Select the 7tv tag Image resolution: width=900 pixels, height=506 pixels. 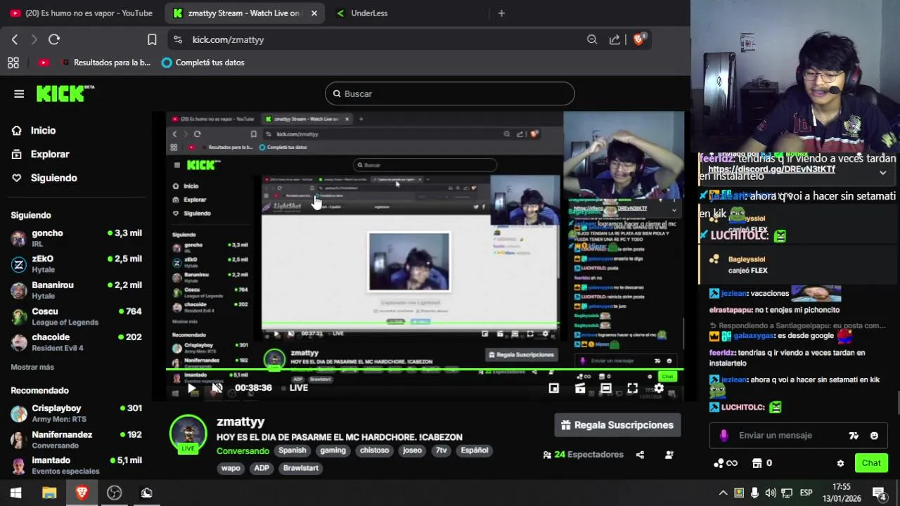[x=441, y=450]
